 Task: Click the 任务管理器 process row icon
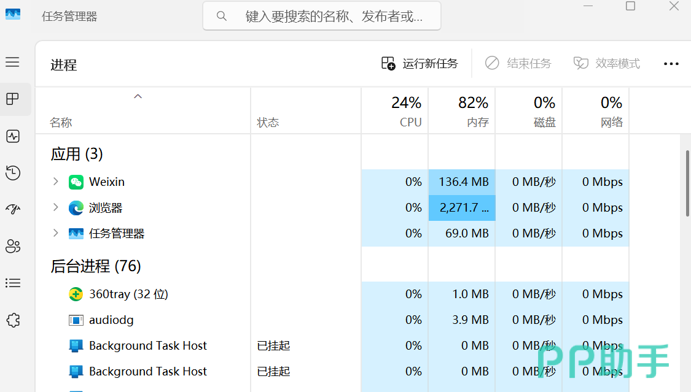coord(76,233)
